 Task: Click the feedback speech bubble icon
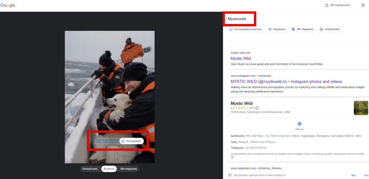click(x=230, y=175)
